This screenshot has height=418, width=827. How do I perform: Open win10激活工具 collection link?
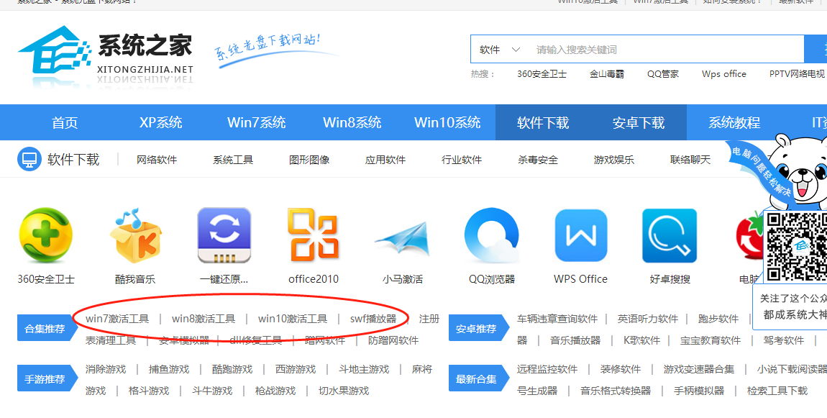pyautogui.click(x=293, y=319)
